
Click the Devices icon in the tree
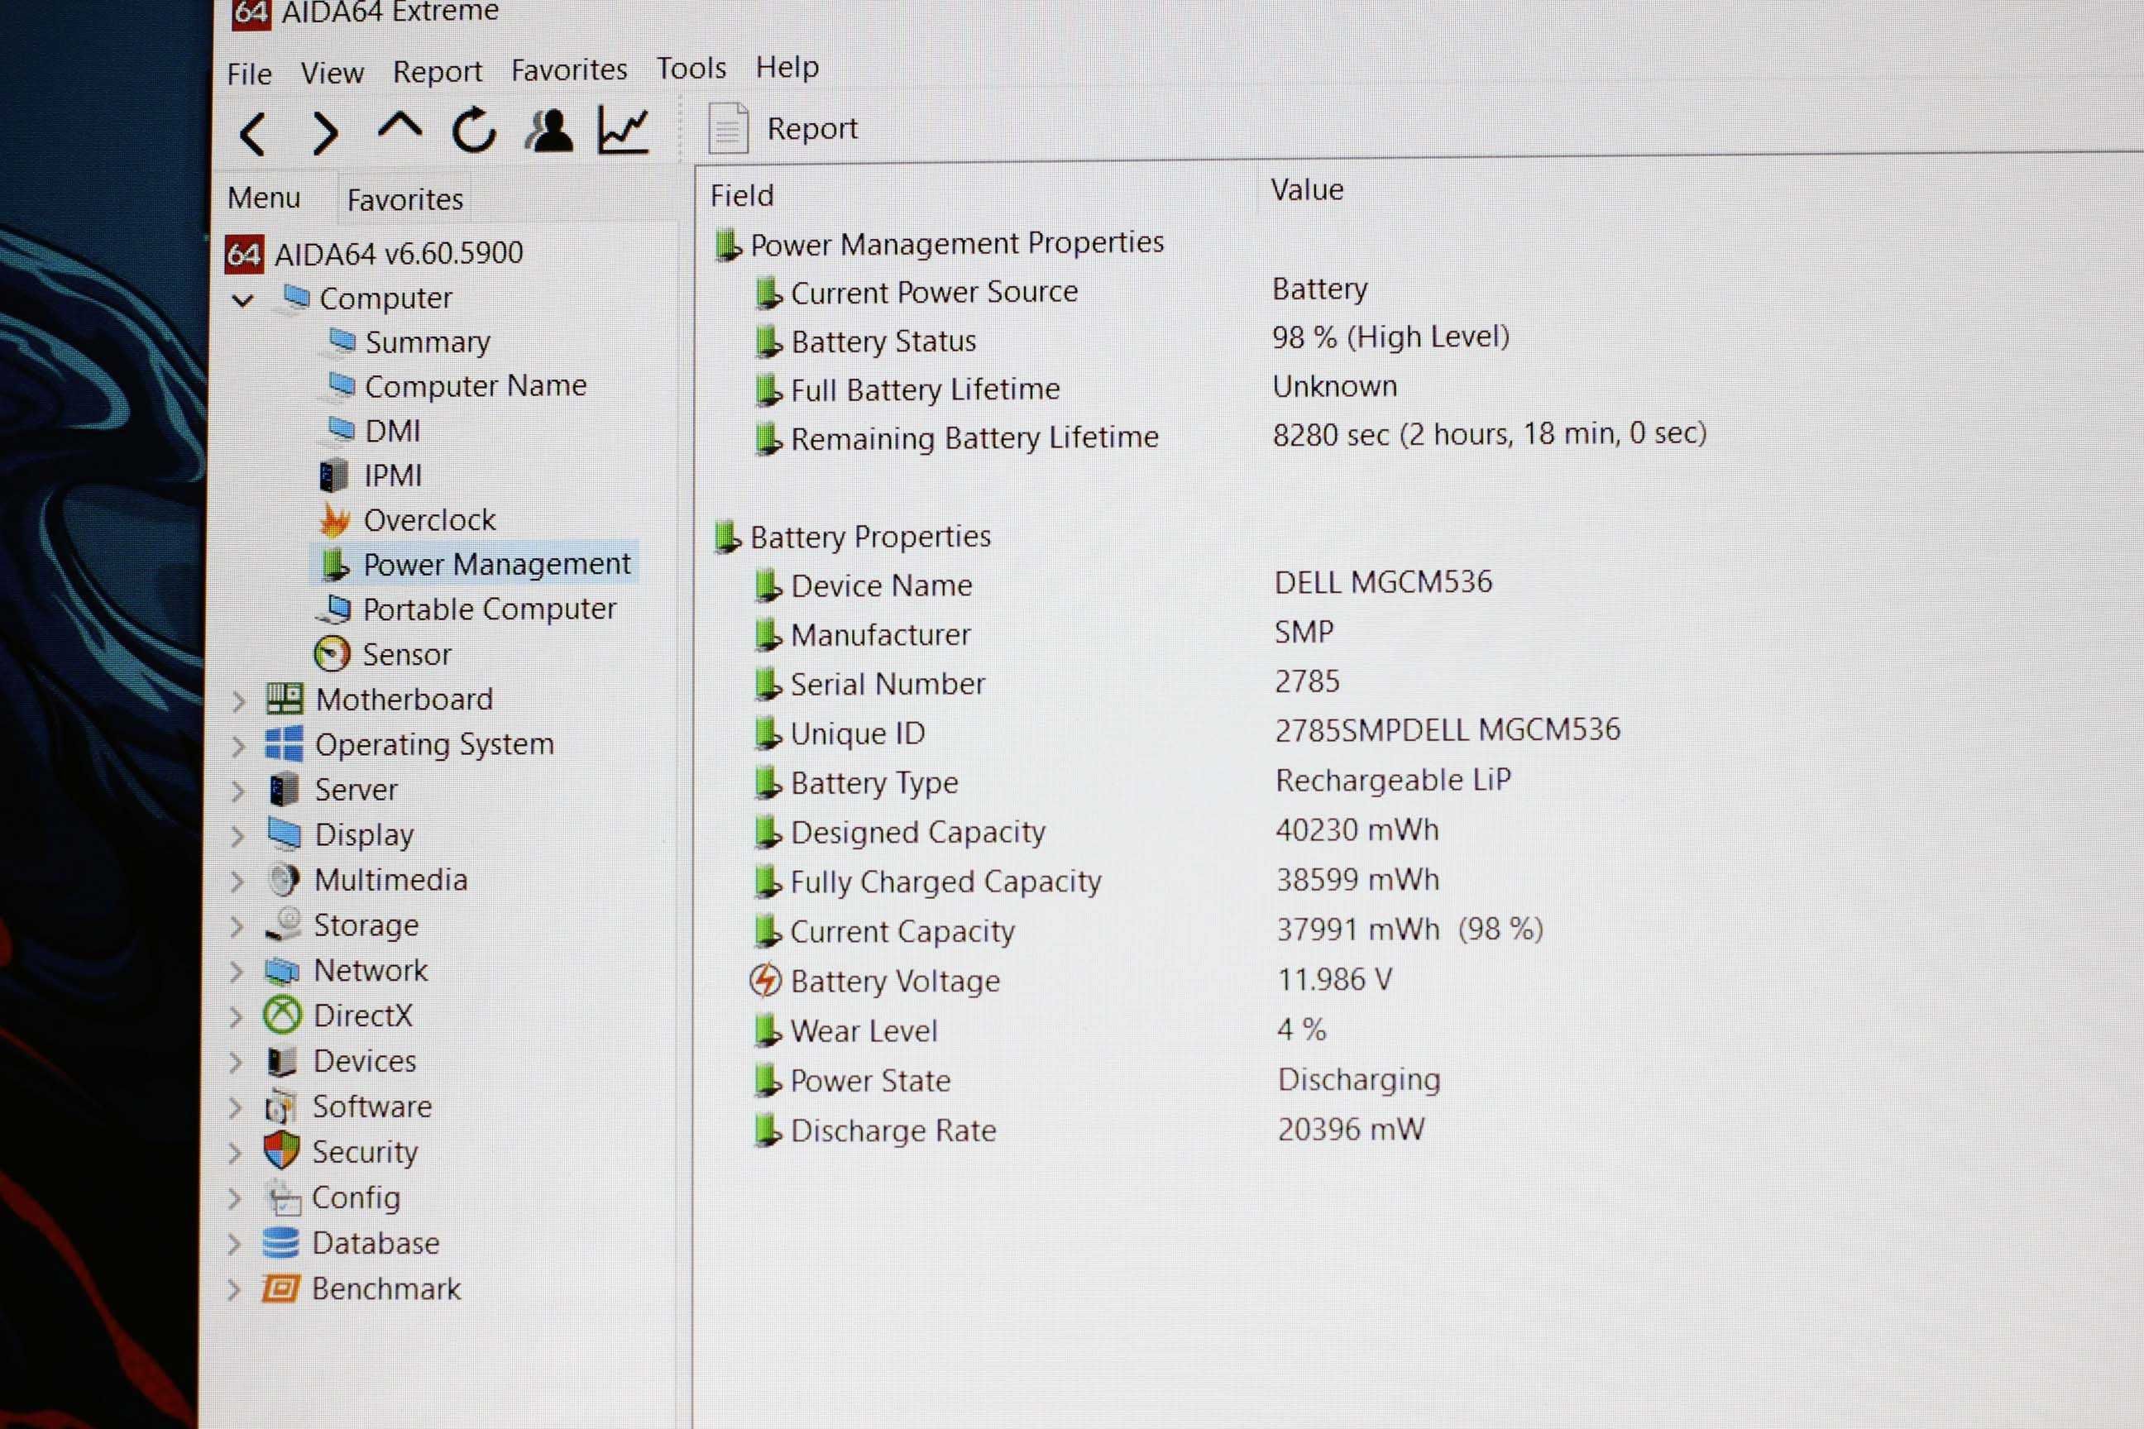pyautogui.click(x=282, y=1061)
